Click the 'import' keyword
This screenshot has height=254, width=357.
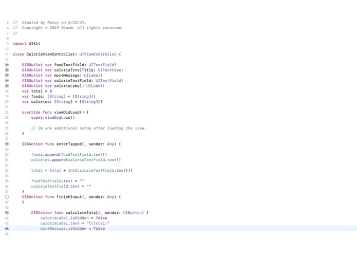[20, 44]
